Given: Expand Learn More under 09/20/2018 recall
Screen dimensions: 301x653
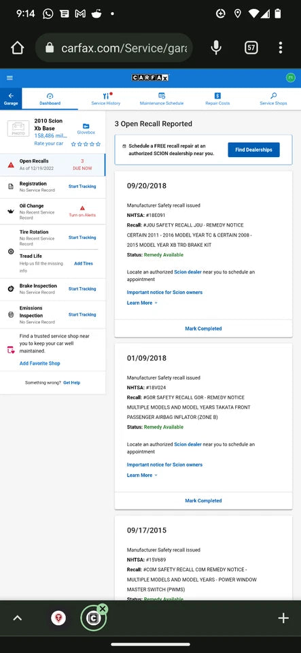Looking at the screenshot, I should click(142, 303).
